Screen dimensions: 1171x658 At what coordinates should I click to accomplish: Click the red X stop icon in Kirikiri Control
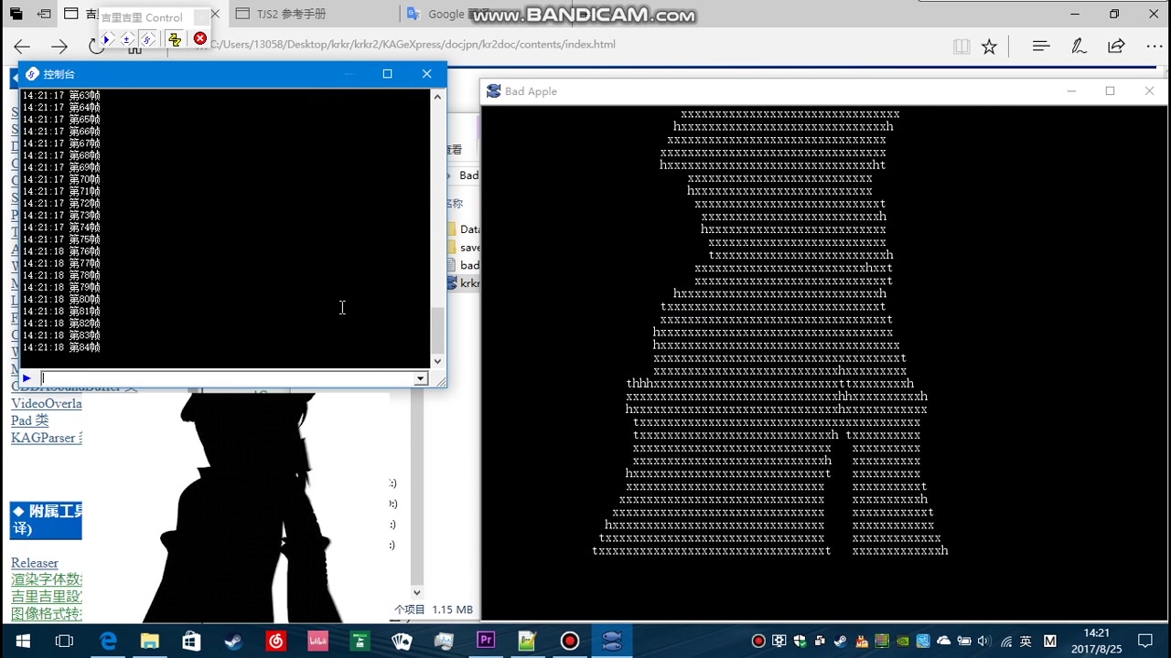(x=199, y=38)
